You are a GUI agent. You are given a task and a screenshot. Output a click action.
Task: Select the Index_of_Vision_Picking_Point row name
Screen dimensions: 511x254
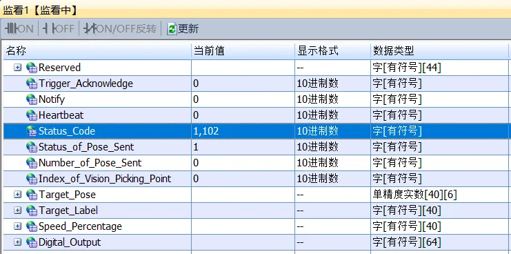(105, 179)
